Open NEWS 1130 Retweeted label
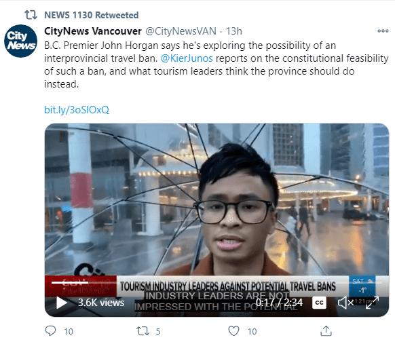This screenshot has height=342, width=395. 92,15
